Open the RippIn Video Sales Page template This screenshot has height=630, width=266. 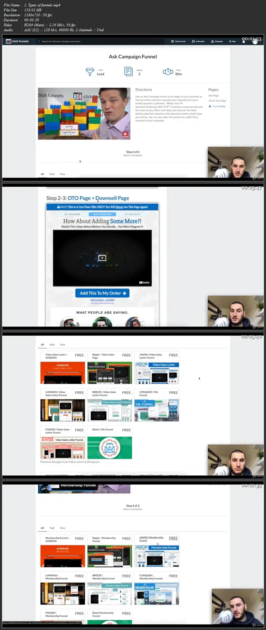109,367
